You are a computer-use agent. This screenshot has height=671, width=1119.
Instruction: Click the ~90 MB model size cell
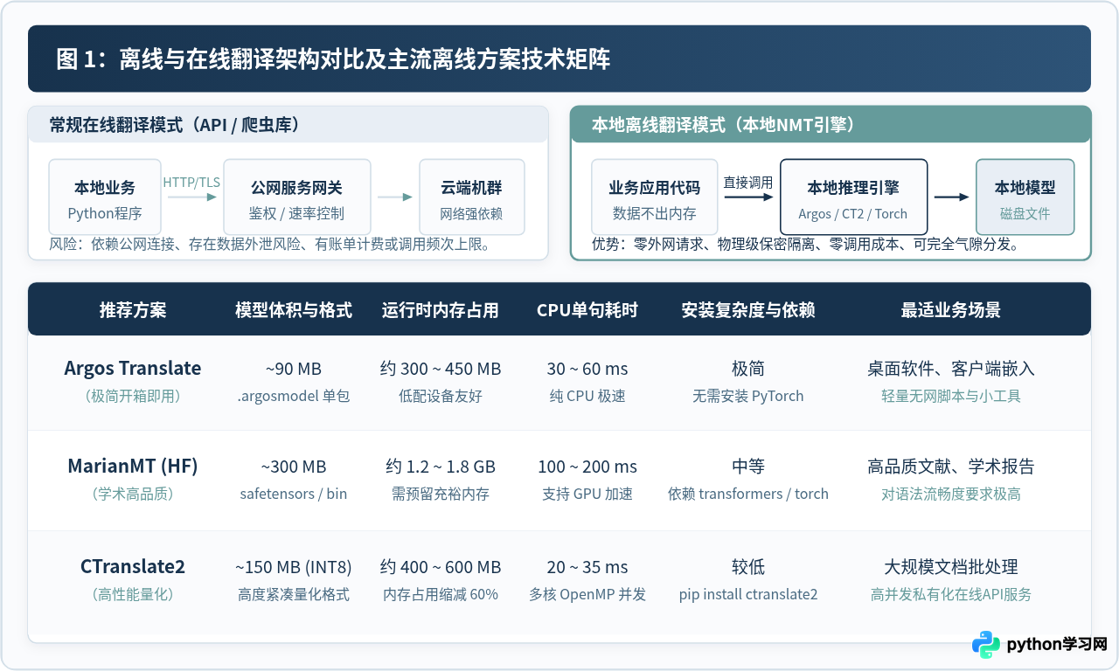tap(294, 369)
